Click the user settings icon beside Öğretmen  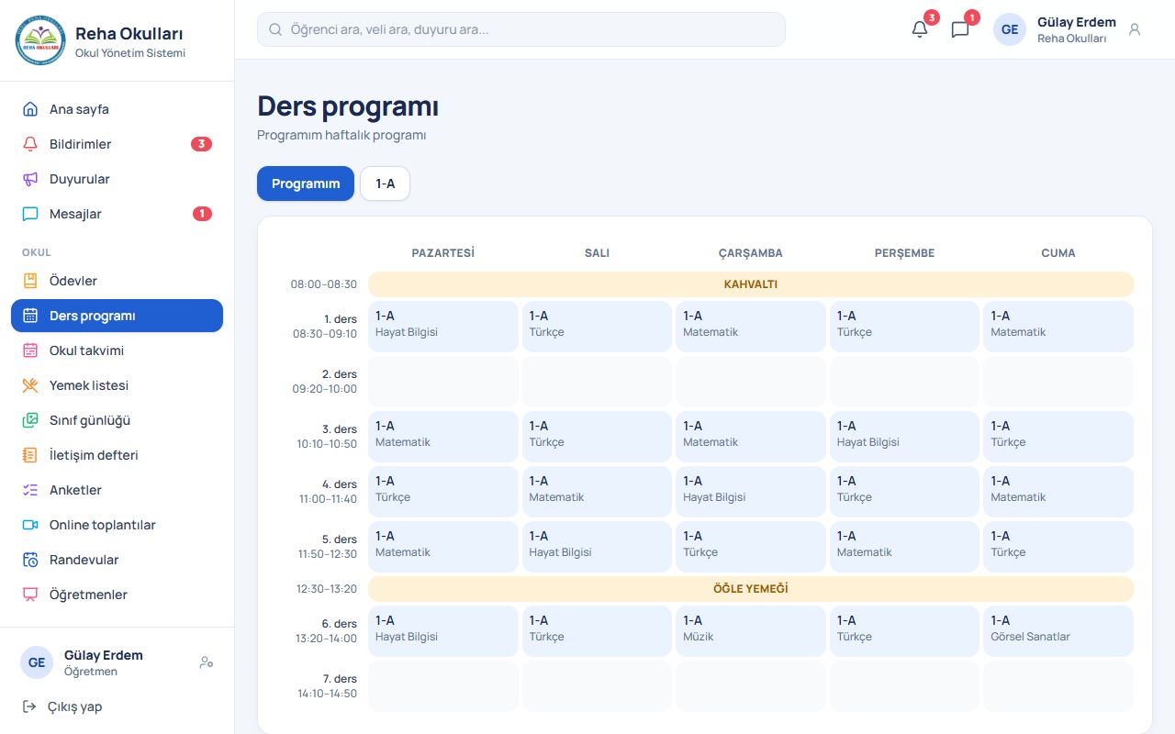pos(207,662)
